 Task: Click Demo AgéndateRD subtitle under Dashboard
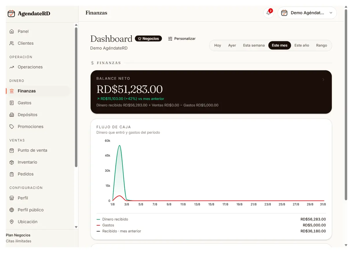(x=109, y=48)
